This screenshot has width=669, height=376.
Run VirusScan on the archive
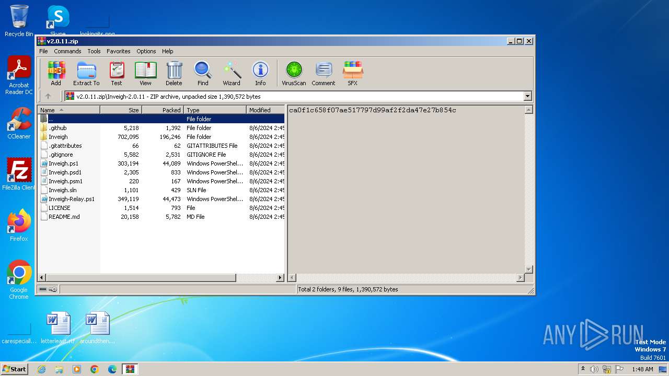[294, 74]
